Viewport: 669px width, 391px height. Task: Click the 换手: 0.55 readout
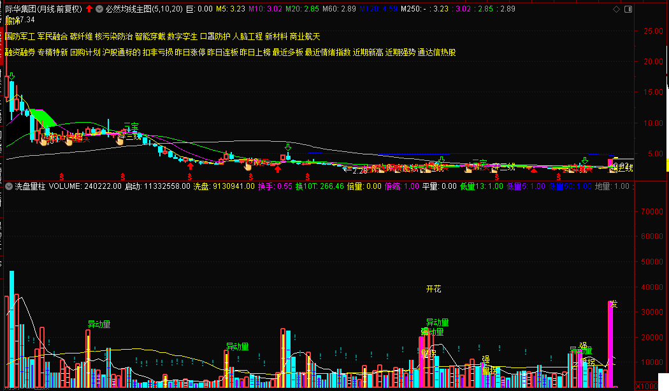click(275, 186)
